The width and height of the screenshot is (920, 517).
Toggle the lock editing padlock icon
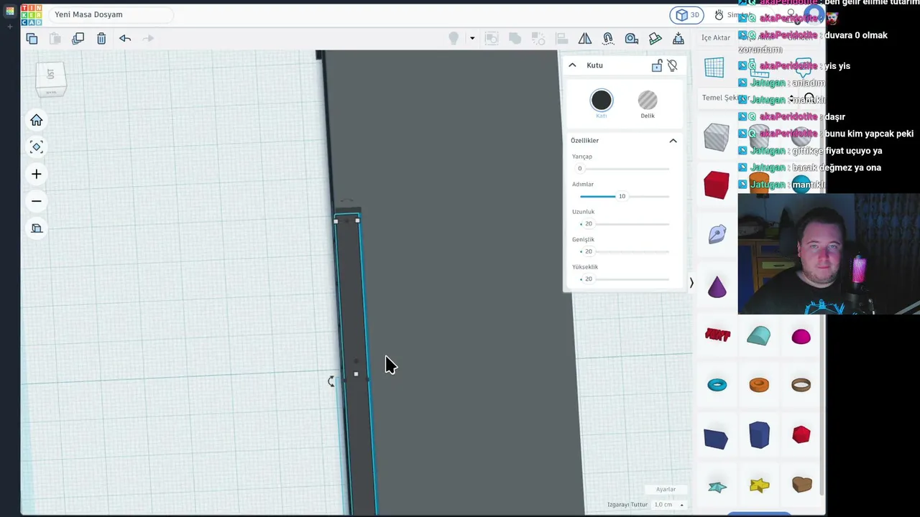(x=657, y=66)
